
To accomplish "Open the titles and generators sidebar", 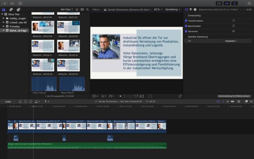I will [18, 10].
